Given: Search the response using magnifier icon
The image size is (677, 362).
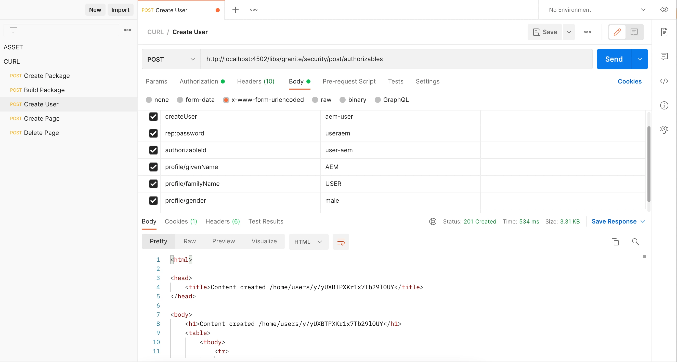Looking at the screenshot, I should (635, 242).
